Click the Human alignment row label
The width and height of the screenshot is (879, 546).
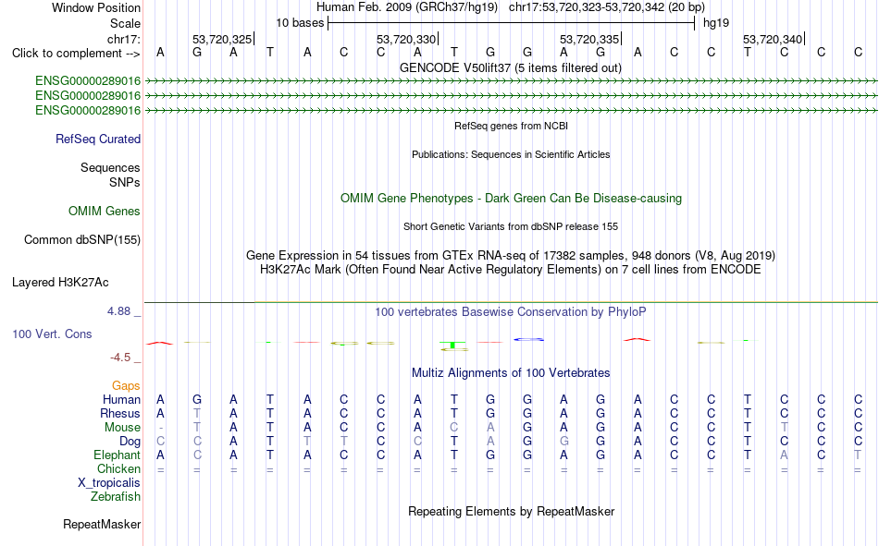[x=121, y=399]
